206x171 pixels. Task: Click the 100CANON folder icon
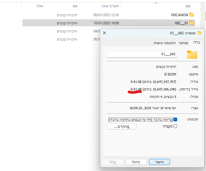pyautogui.click(x=192, y=15)
